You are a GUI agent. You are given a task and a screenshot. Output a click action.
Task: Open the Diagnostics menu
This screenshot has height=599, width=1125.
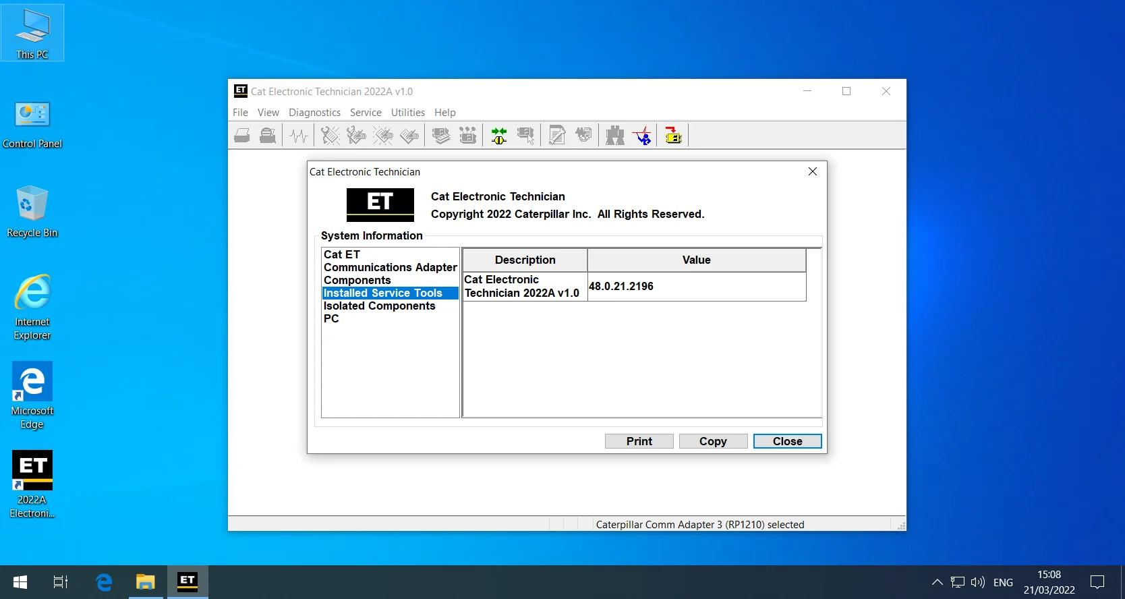(x=314, y=113)
